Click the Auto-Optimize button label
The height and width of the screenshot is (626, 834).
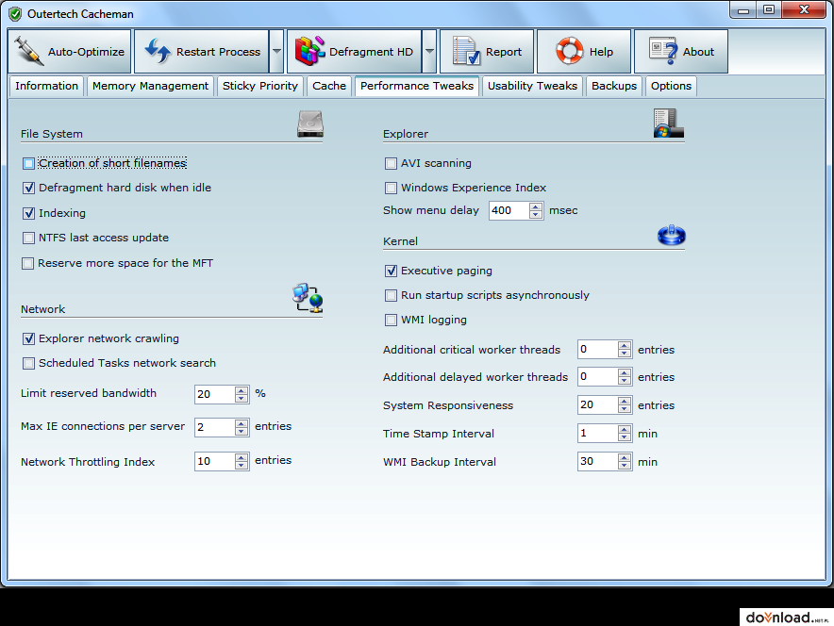tap(86, 52)
